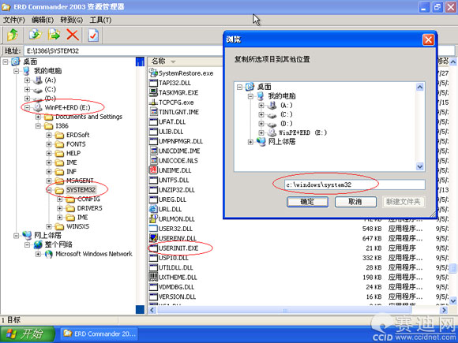Select the SystemRestore.exe file icon
Viewport: 458px width, 343px height.
coord(153,73)
